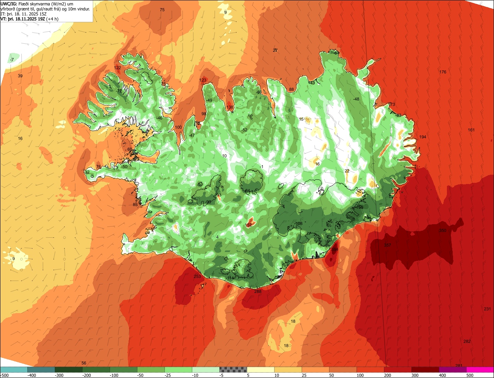Screen dimensions: 494x378
Task: Click the flux value '122'
Action: pyautogui.click(x=118, y=68)
